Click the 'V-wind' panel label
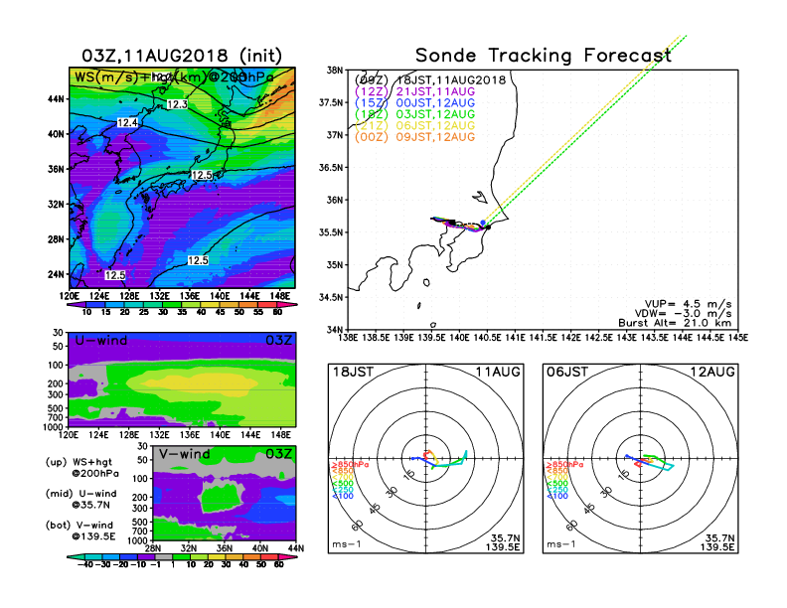Viewport: 787px width, 608px height. click(184, 454)
